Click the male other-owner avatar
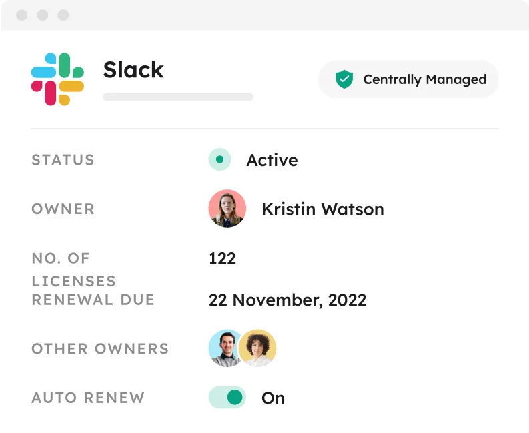529x433 pixels. click(x=224, y=348)
